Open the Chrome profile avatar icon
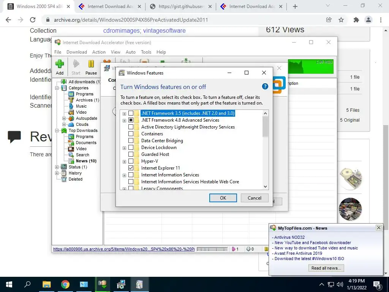Screen dimensions: 389x292 click(x=368, y=20)
